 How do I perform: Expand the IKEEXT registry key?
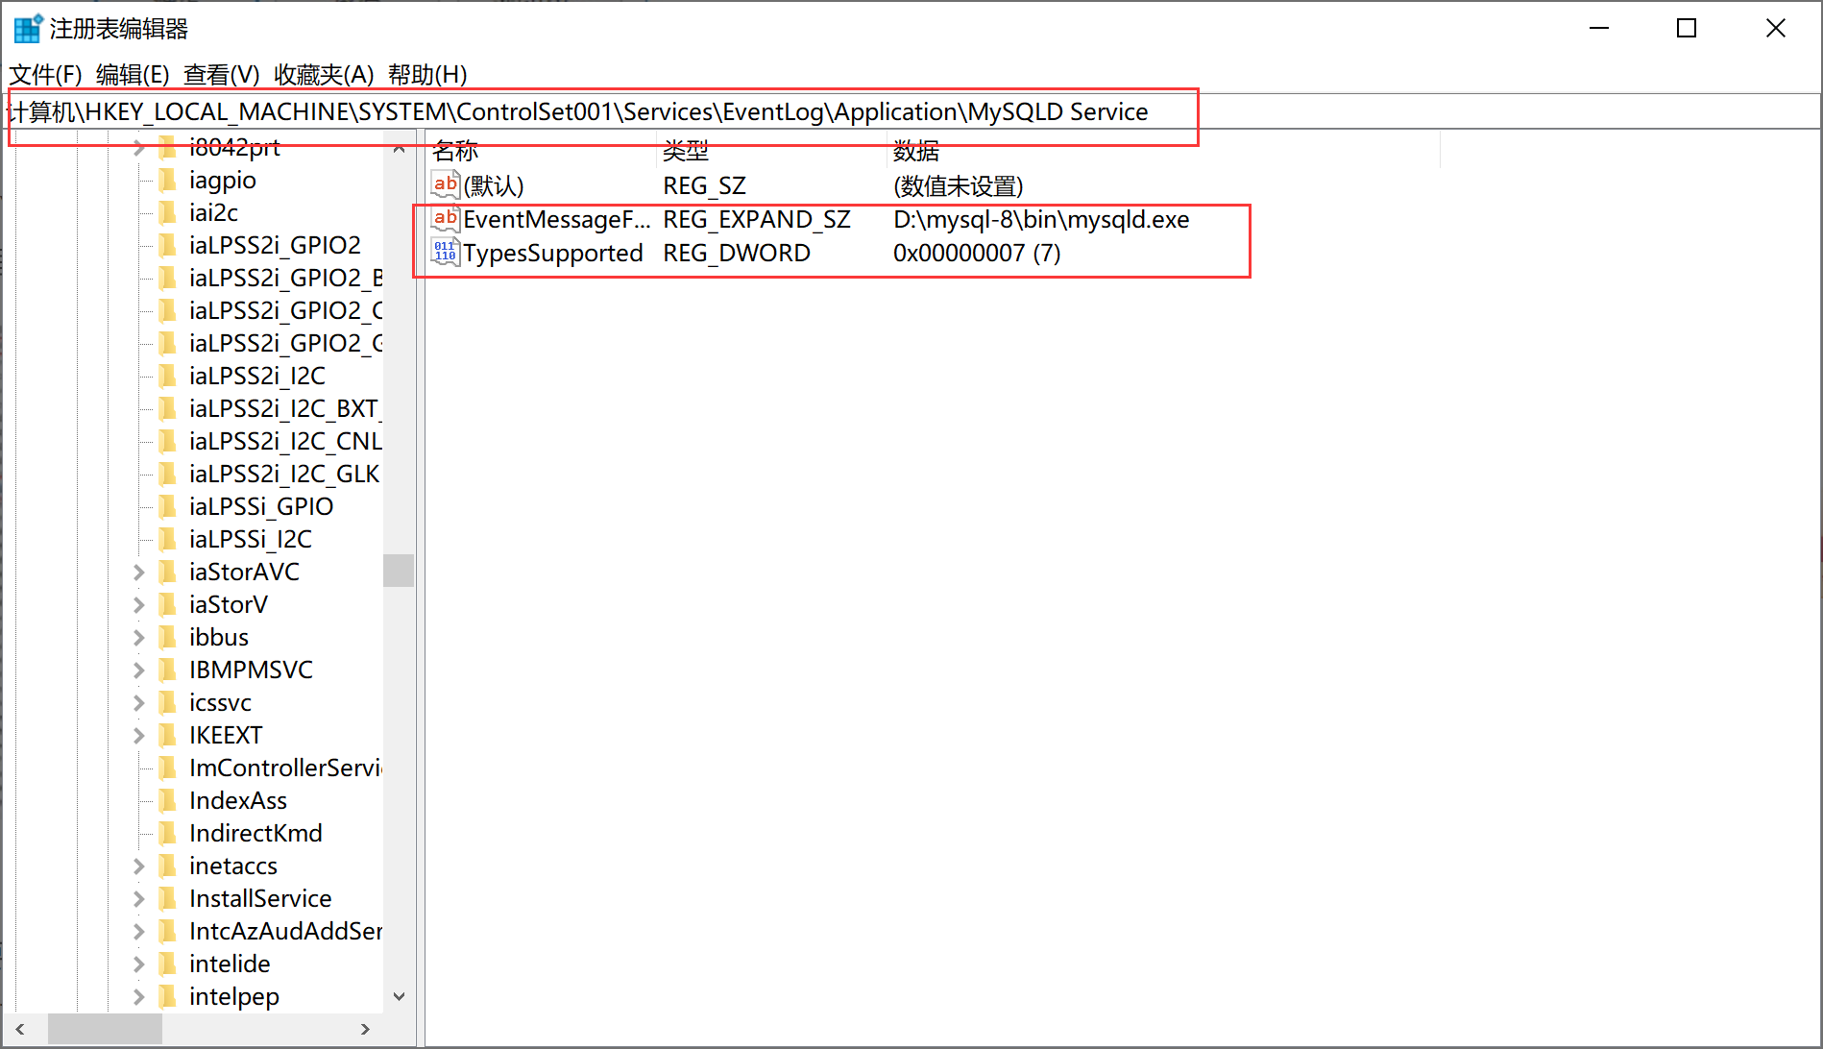pos(138,735)
